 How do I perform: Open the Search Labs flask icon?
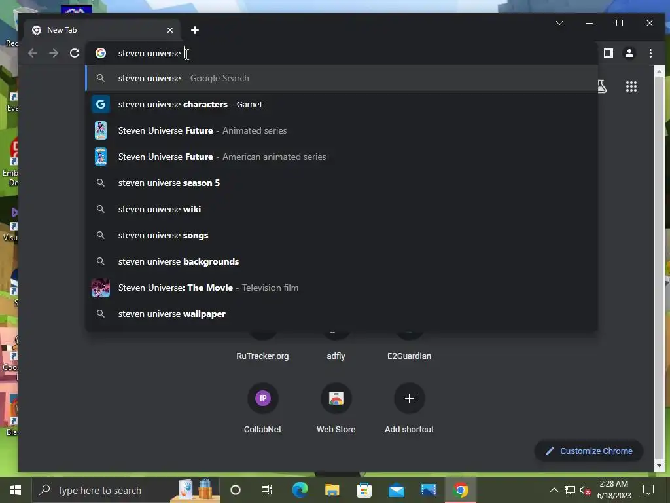(x=602, y=87)
